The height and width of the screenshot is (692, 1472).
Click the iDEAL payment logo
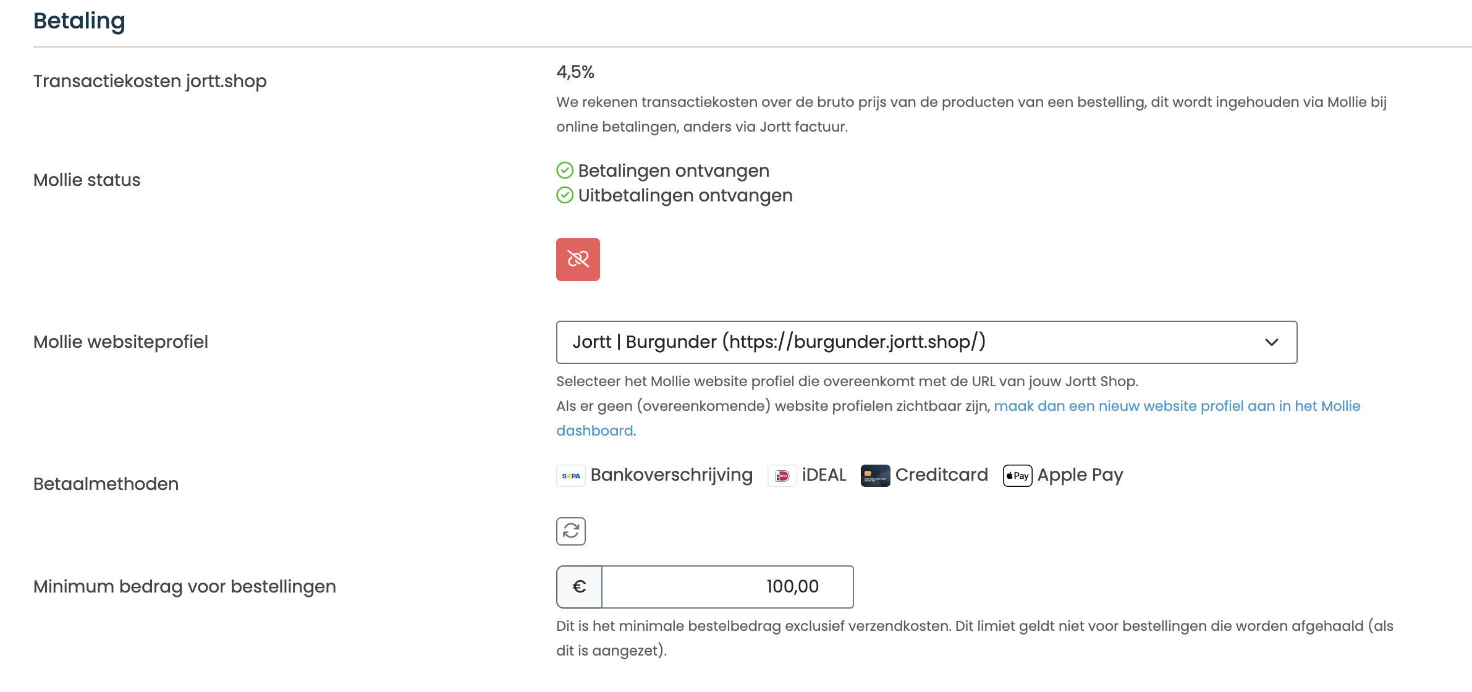782,476
